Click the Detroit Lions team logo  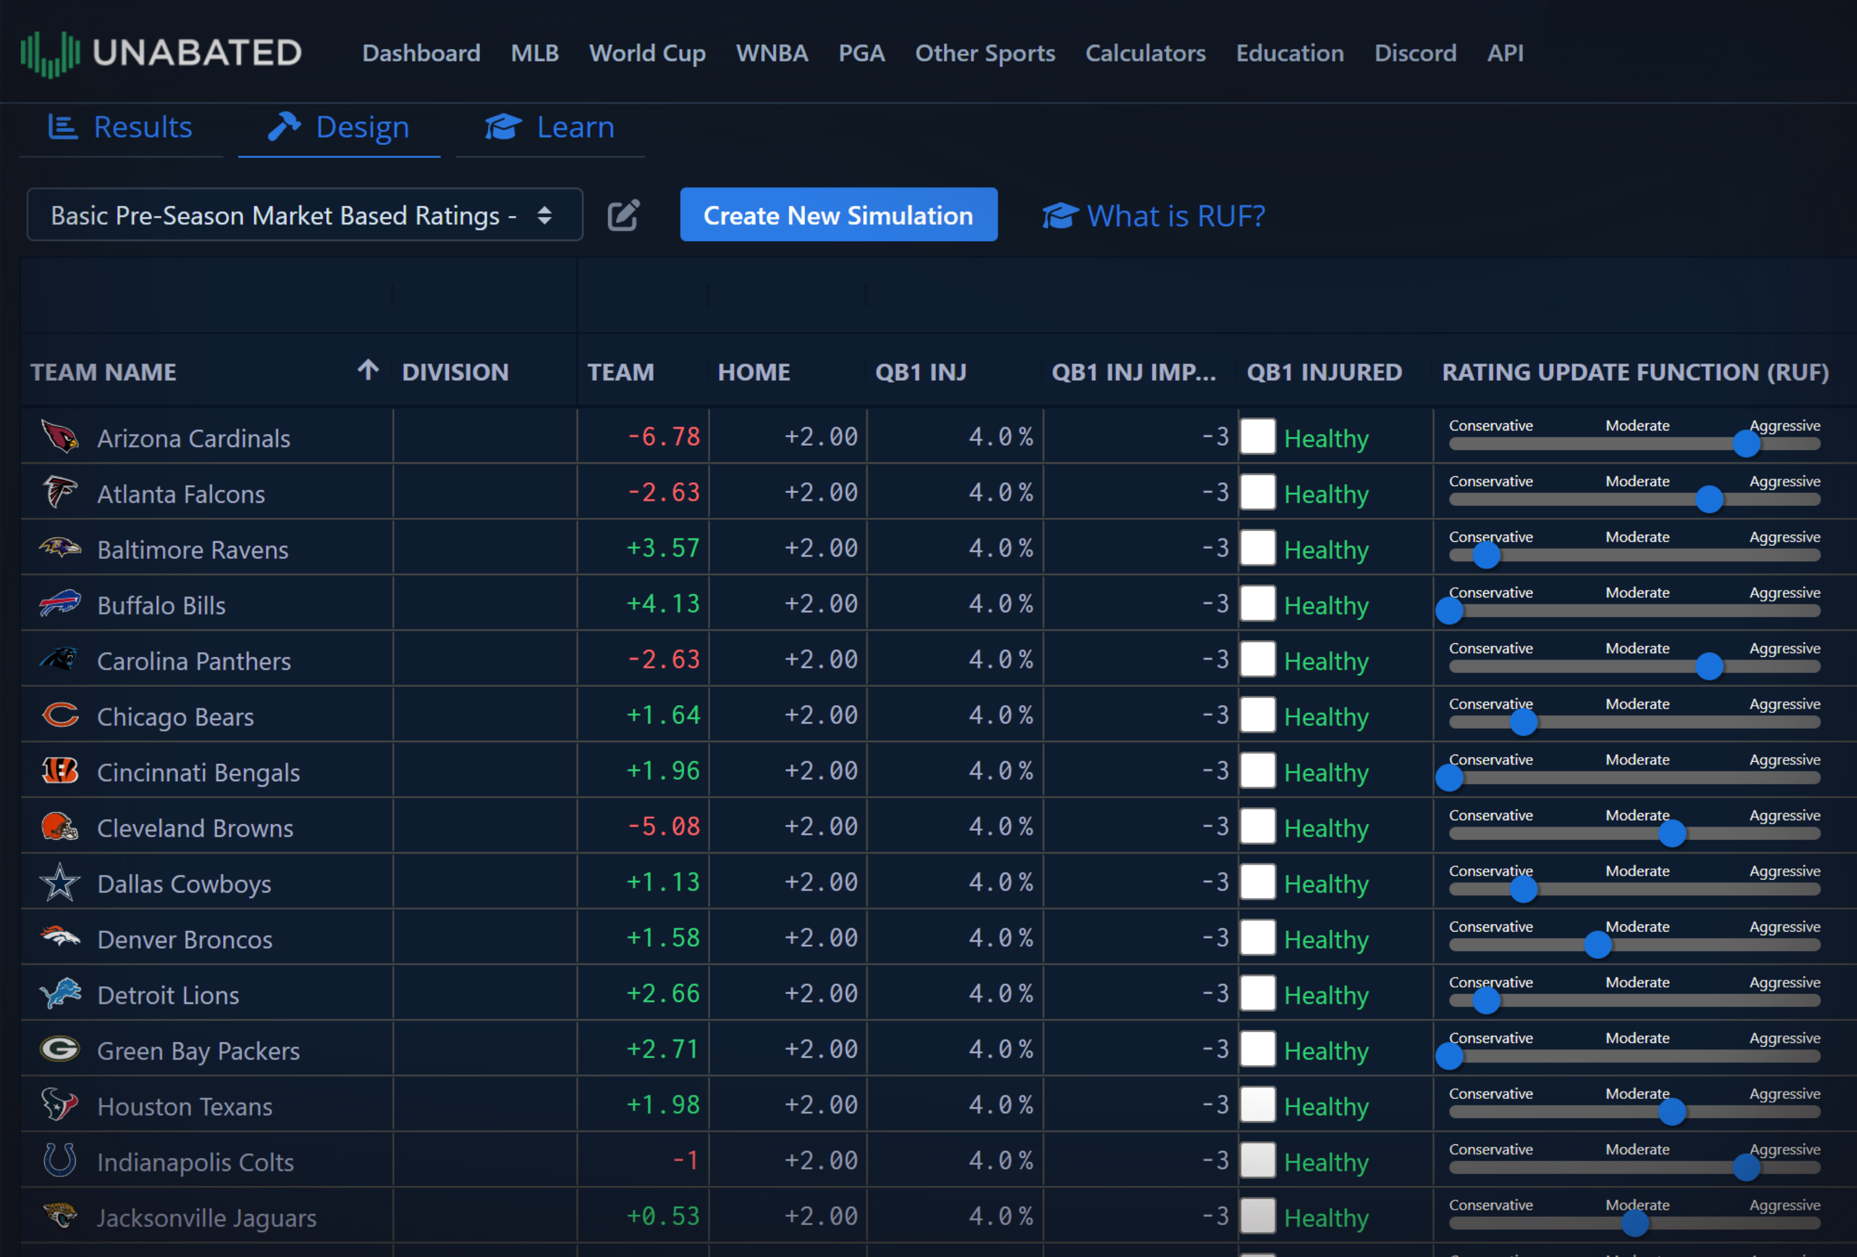[60, 993]
